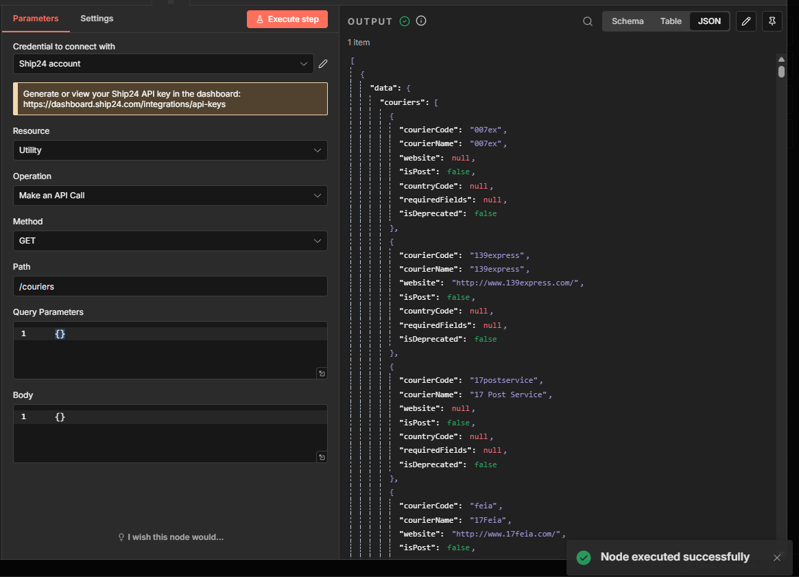Click the edit credential pencil icon
The height and width of the screenshot is (577, 799).
click(323, 64)
